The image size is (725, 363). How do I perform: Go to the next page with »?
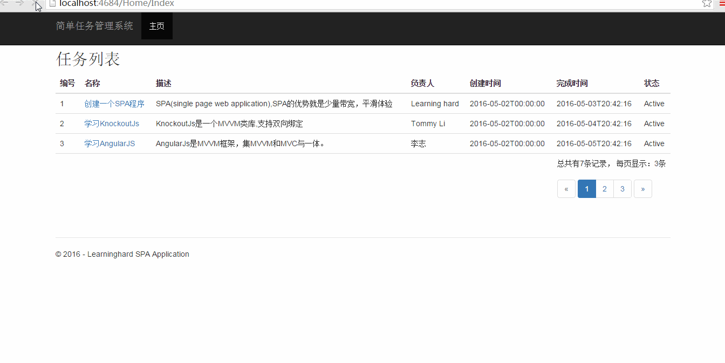[x=643, y=189]
